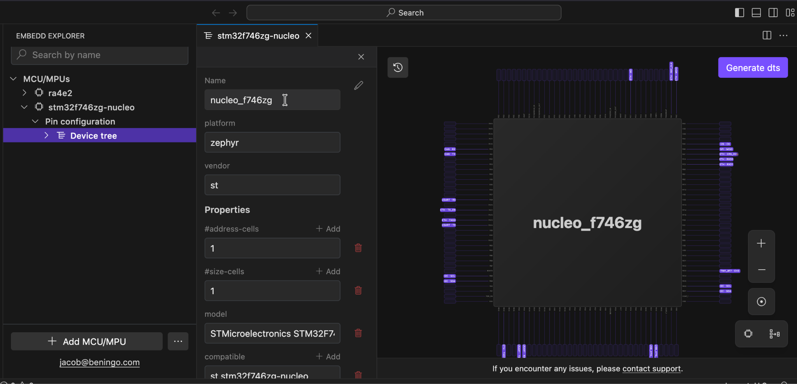Collapse the Pin configuration node
This screenshot has height=384, width=797.
click(35, 121)
